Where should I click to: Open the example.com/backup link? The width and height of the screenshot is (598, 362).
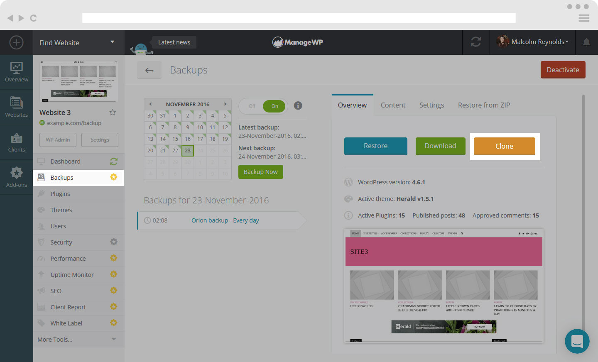pyautogui.click(x=74, y=123)
